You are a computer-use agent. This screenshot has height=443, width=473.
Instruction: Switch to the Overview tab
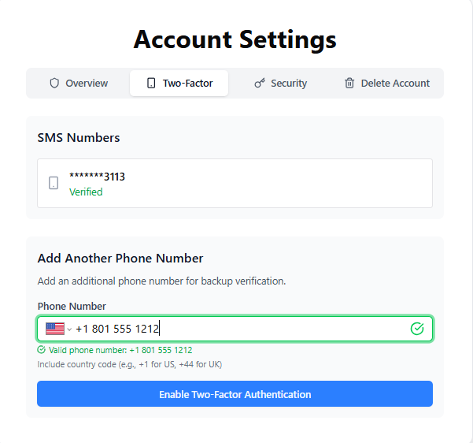point(79,83)
